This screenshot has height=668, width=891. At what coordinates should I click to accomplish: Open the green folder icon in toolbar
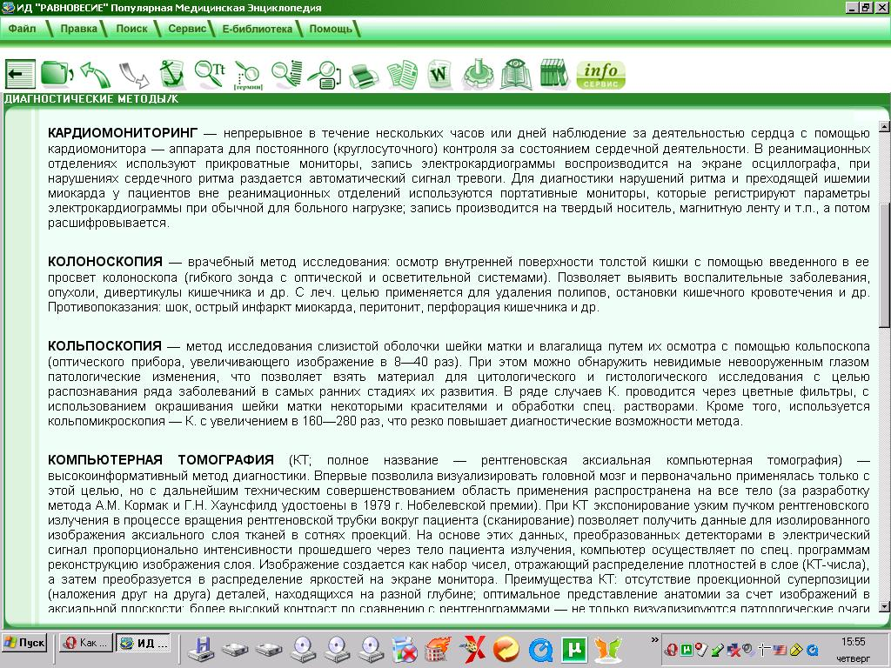57,73
